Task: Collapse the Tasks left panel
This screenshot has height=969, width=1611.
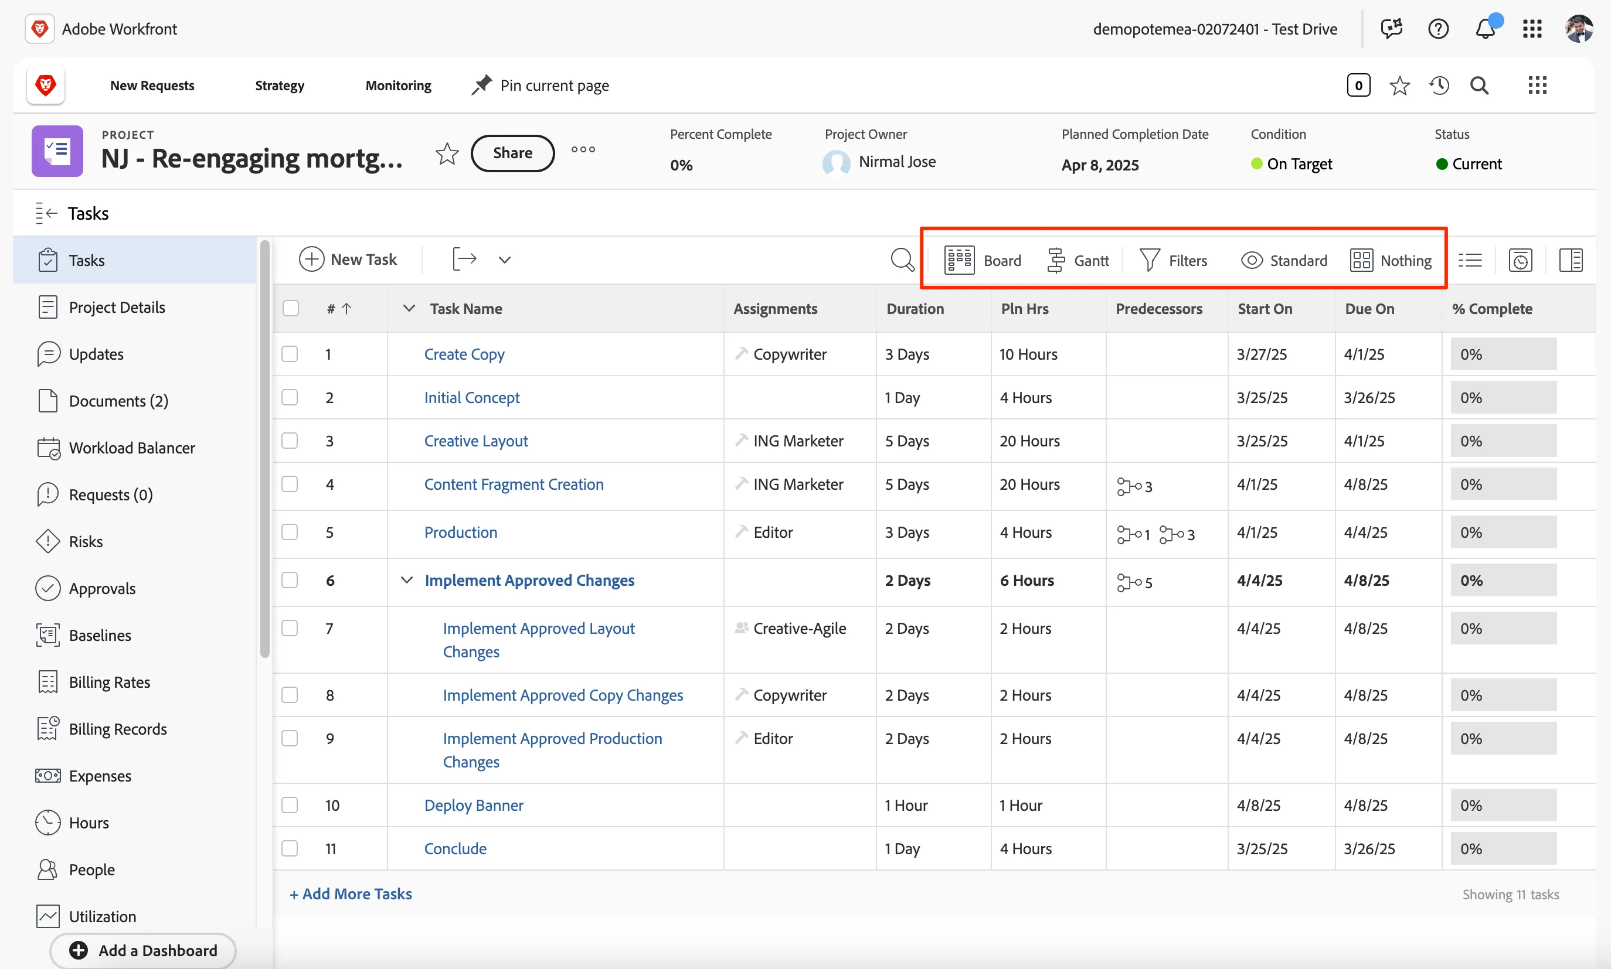Action: 46,213
